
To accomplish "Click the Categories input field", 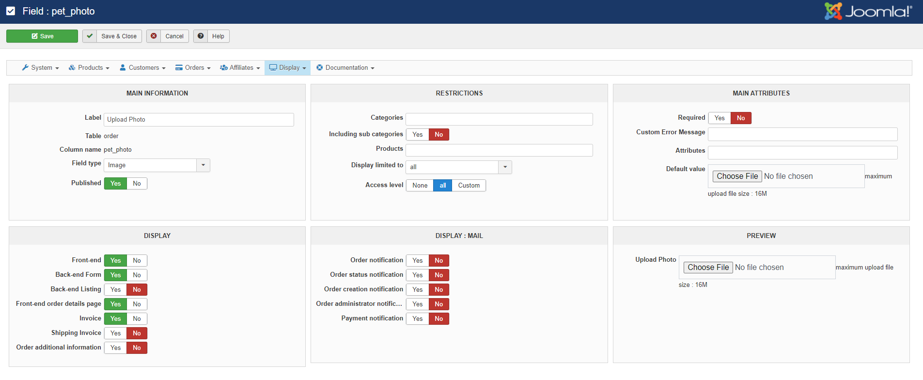I will click(499, 119).
